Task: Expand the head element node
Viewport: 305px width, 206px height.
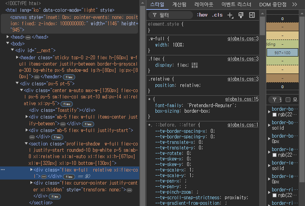Action: point(8,36)
